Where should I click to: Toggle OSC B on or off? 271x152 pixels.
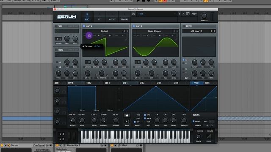tap(134, 26)
